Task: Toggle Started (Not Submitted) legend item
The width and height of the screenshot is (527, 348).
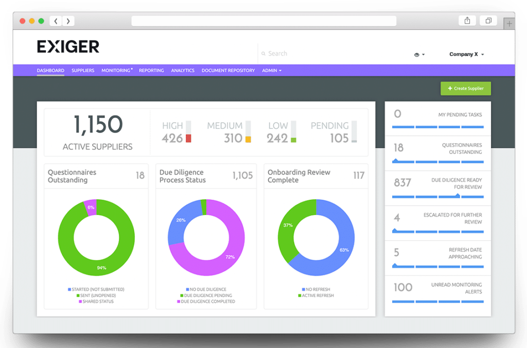Action: pyautogui.click(x=96, y=289)
